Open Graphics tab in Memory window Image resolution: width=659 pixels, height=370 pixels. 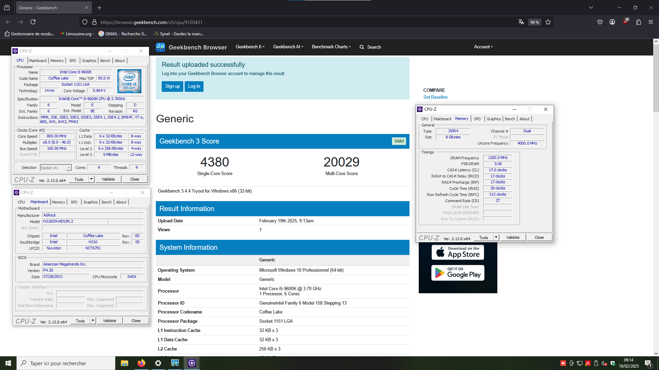(494, 119)
